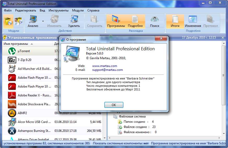Click the Удалить uninstall icon

(x=74, y=21)
